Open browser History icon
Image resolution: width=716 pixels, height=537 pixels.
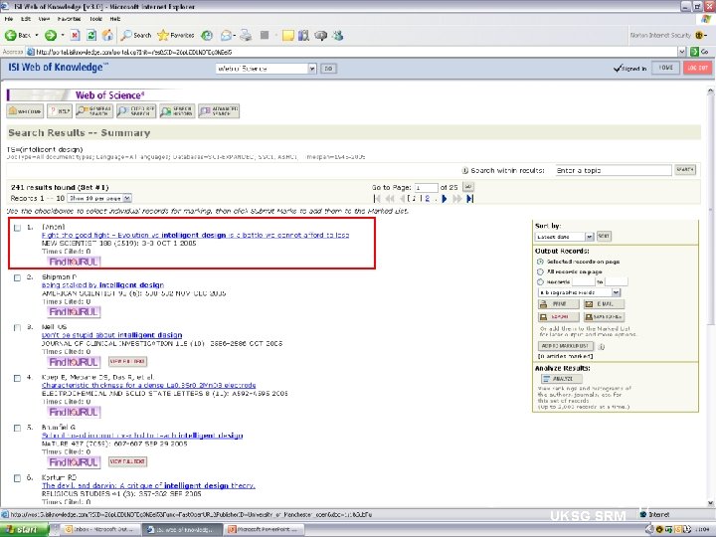[207, 35]
